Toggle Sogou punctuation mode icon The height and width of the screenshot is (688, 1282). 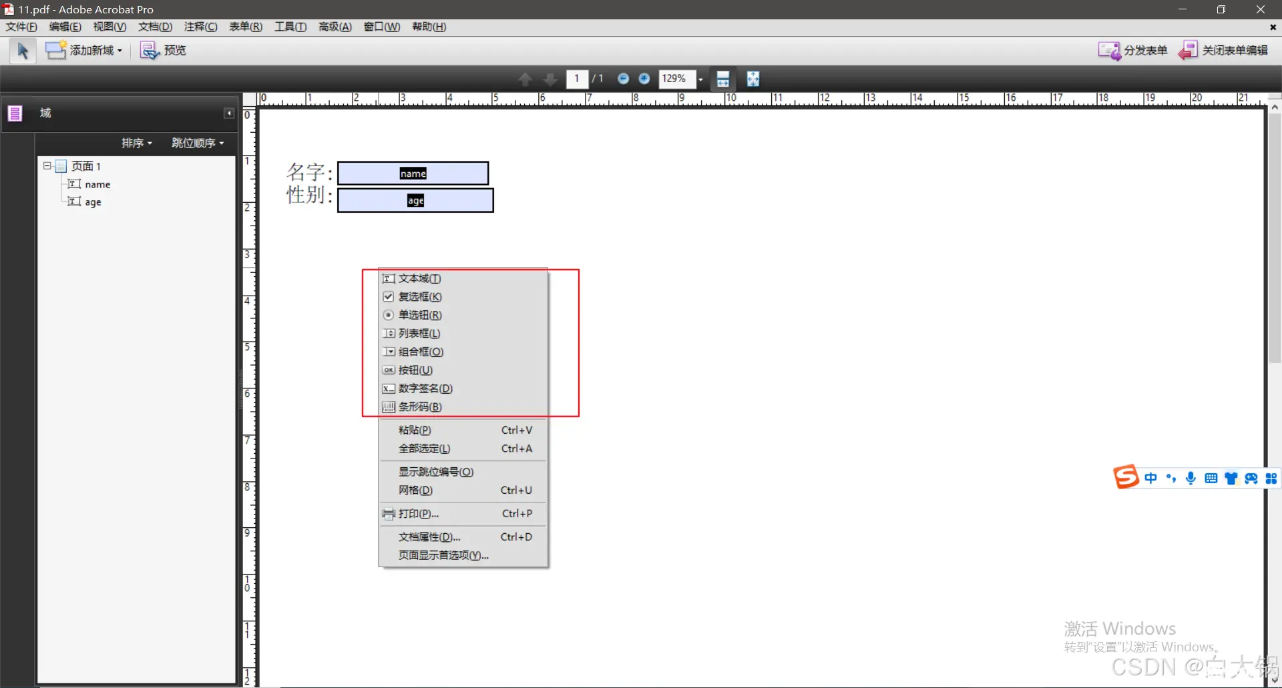coord(1170,478)
